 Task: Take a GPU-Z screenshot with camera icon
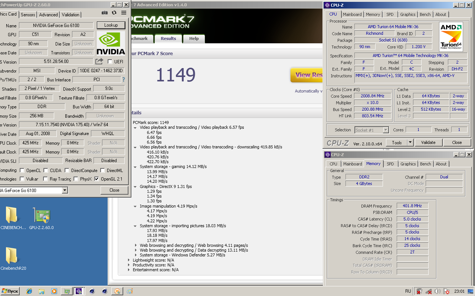(x=105, y=13)
